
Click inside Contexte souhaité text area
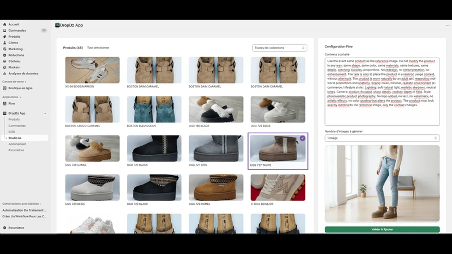tap(382, 91)
